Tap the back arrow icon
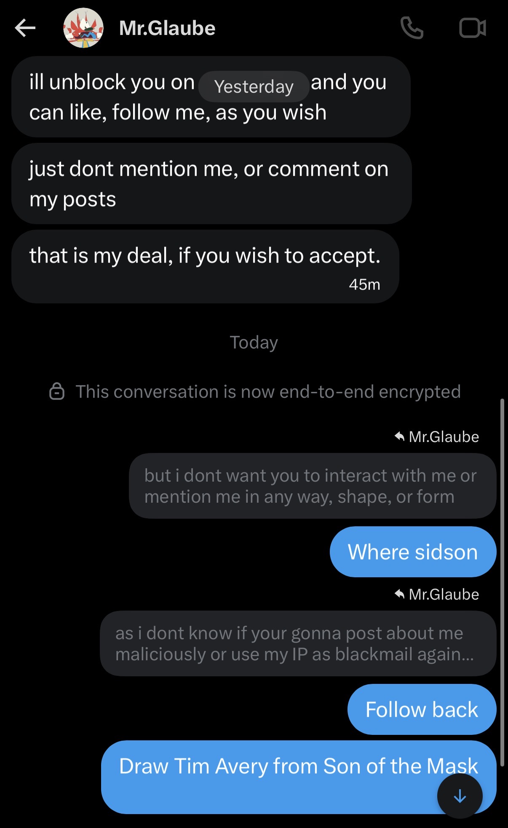 click(x=25, y=28)
